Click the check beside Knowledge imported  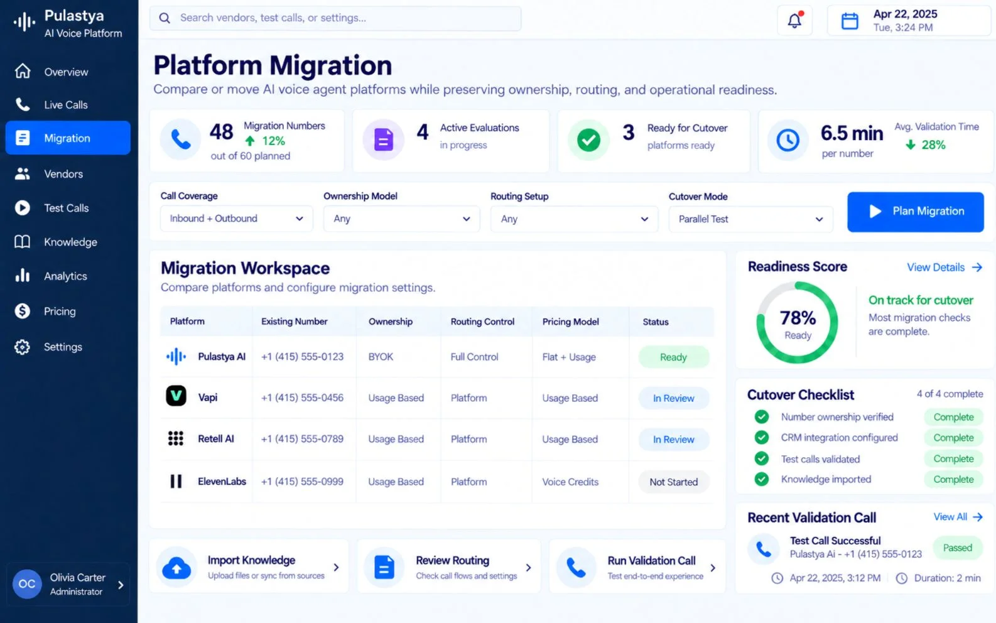[x=762, y=479]
